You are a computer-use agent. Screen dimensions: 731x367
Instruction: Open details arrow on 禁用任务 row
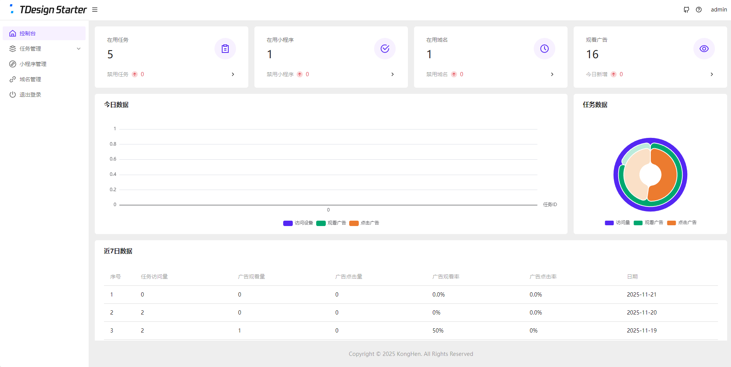(233, 74)
